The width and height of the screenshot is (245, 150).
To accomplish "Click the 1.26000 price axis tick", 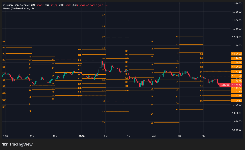I will (237, 37).
